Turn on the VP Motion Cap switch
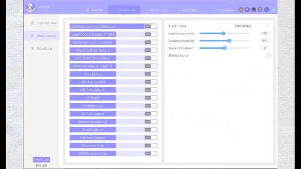 click(x=151, y=106)
